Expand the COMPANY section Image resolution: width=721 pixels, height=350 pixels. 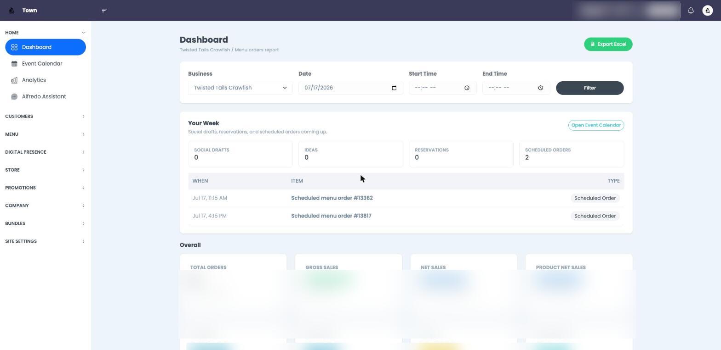(x=45, y=206)
